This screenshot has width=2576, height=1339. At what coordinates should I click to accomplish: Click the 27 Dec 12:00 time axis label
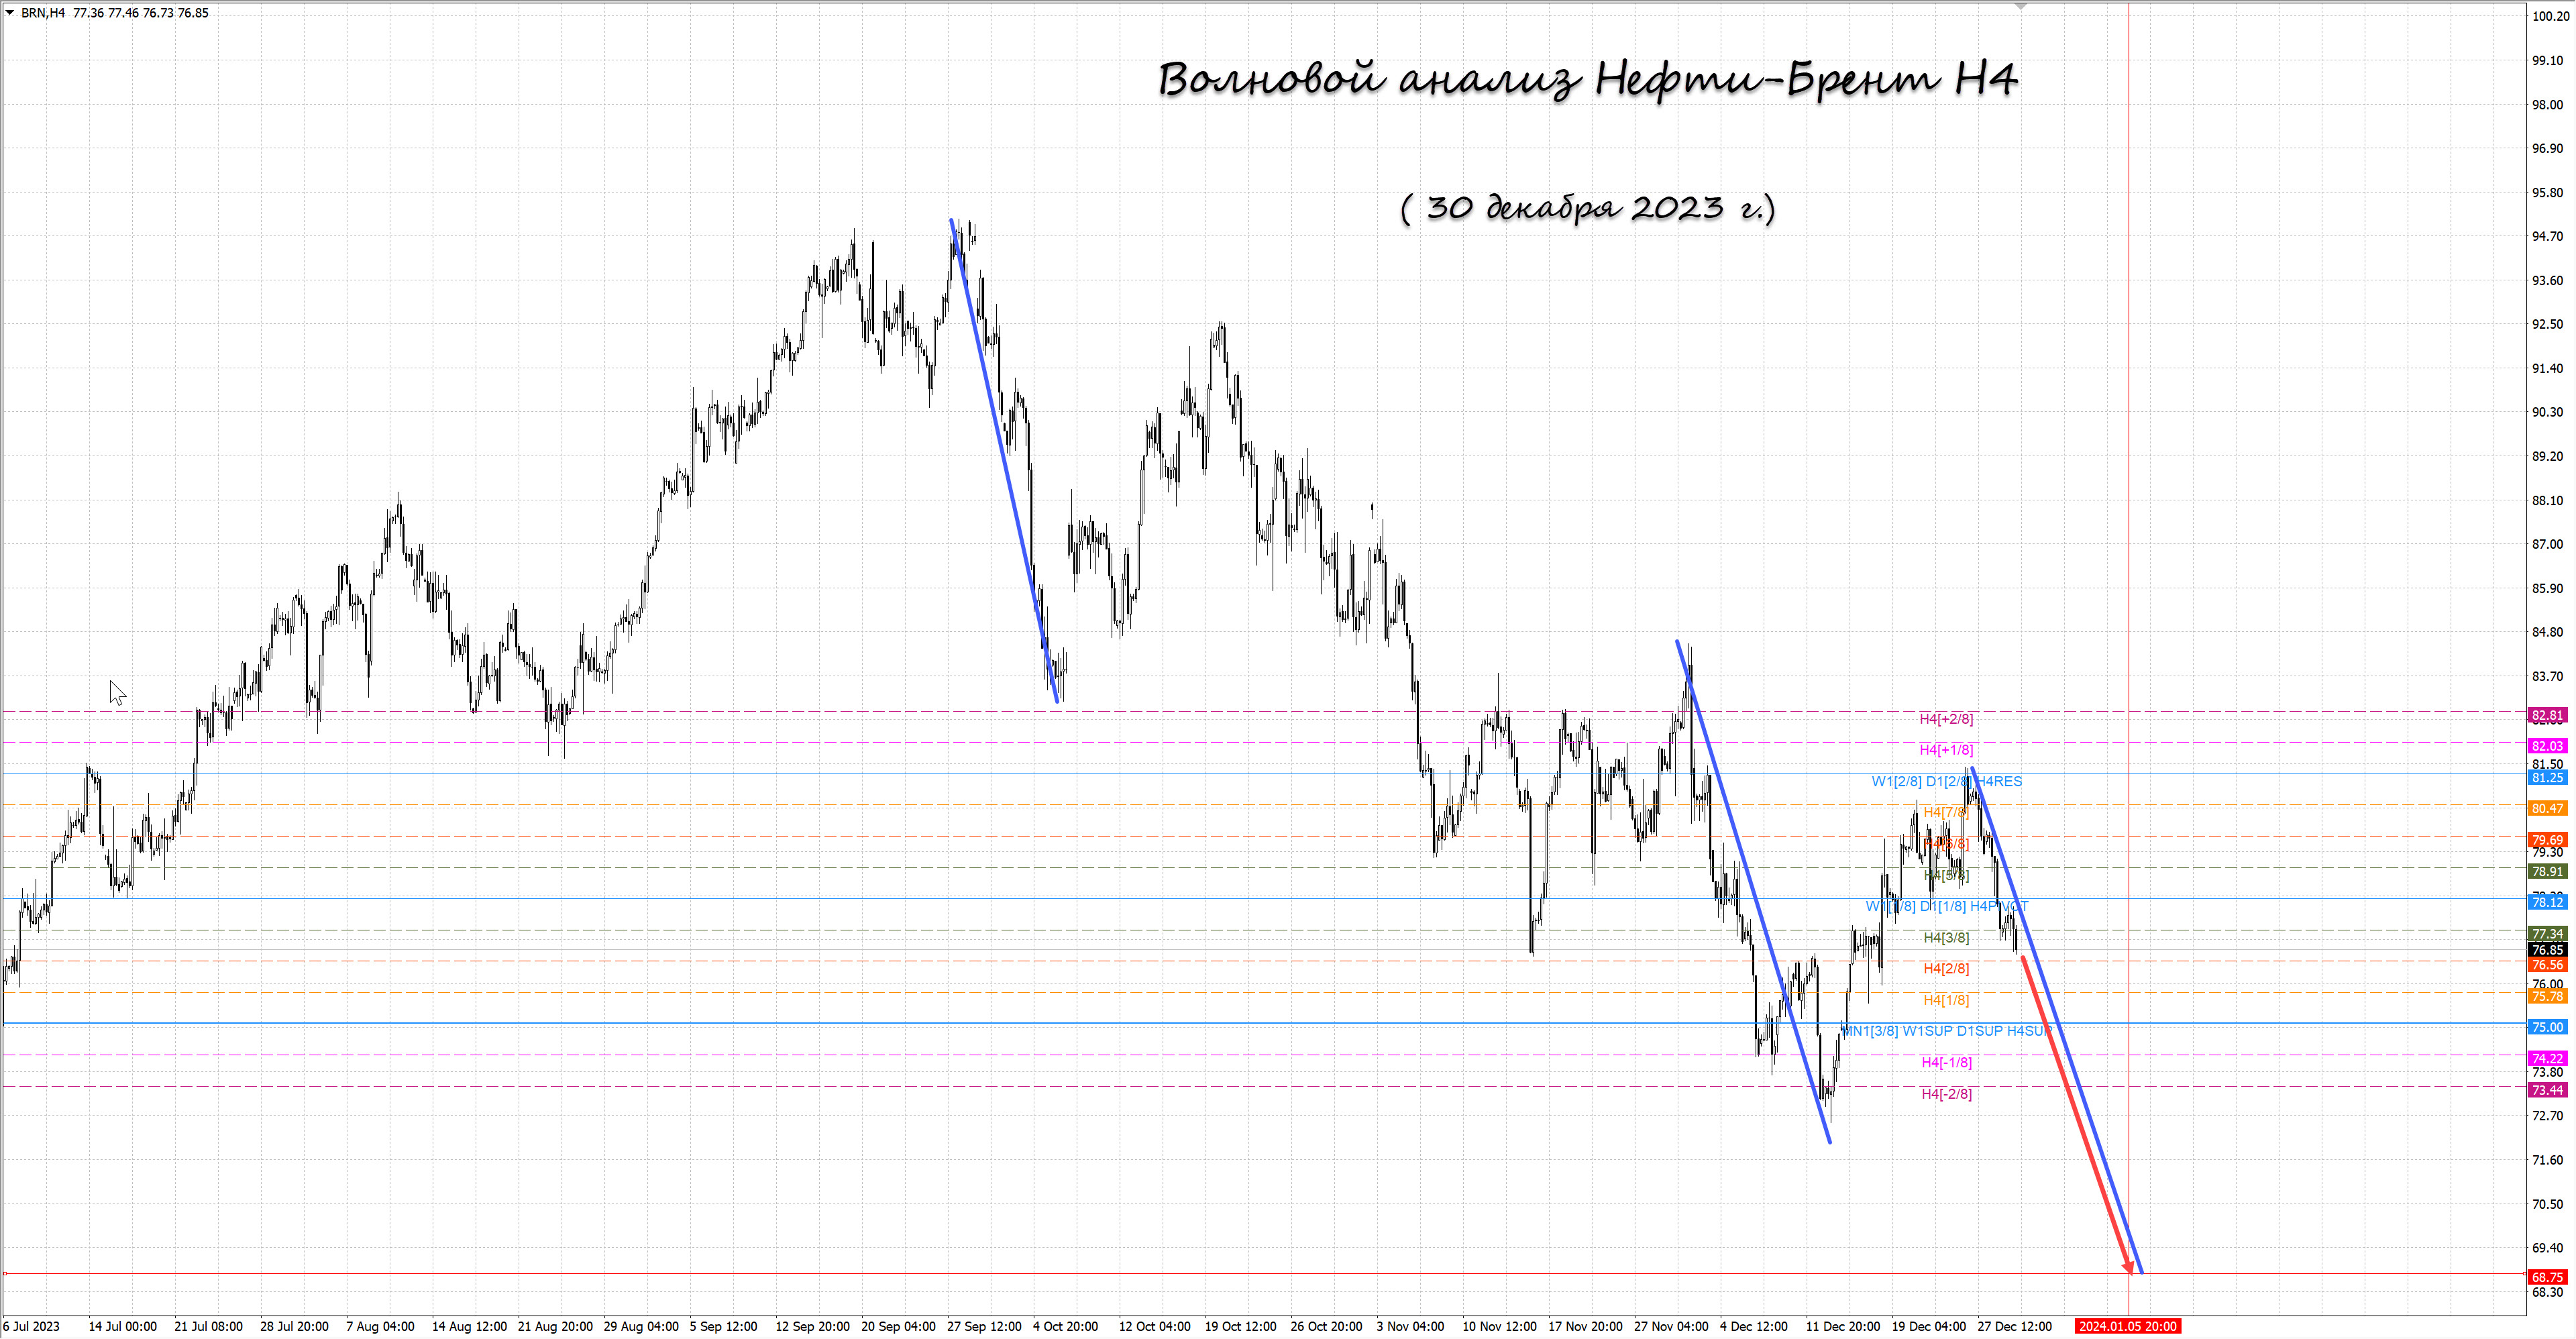tap(2014, 1326)
